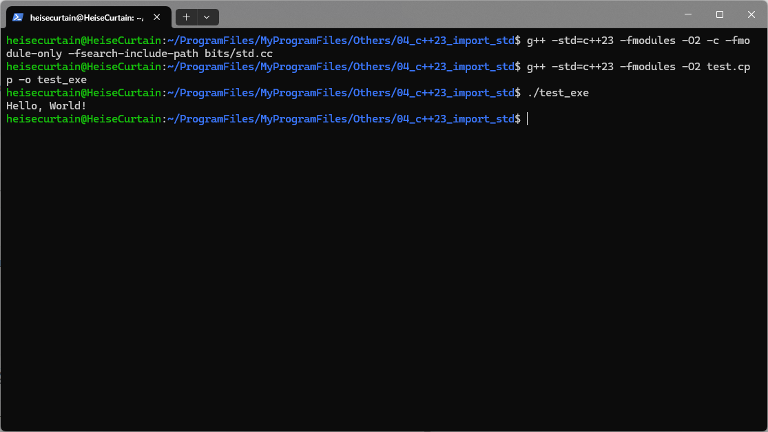Click the 'Hello, World!' output line
Viewport: 768px width, 432px height.
pyautogui.click(x=46, y=106)
